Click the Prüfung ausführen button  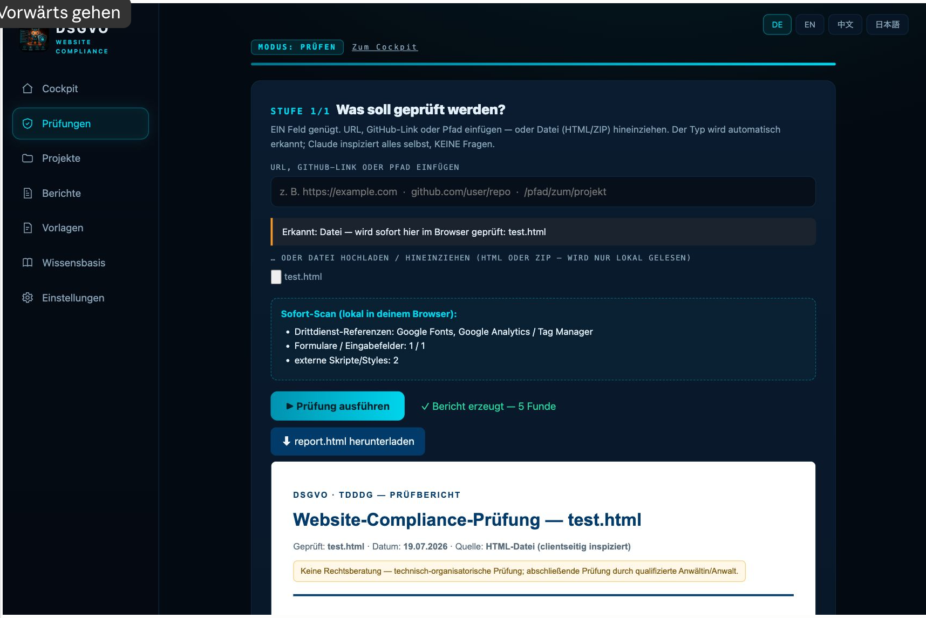coord(337,406)
